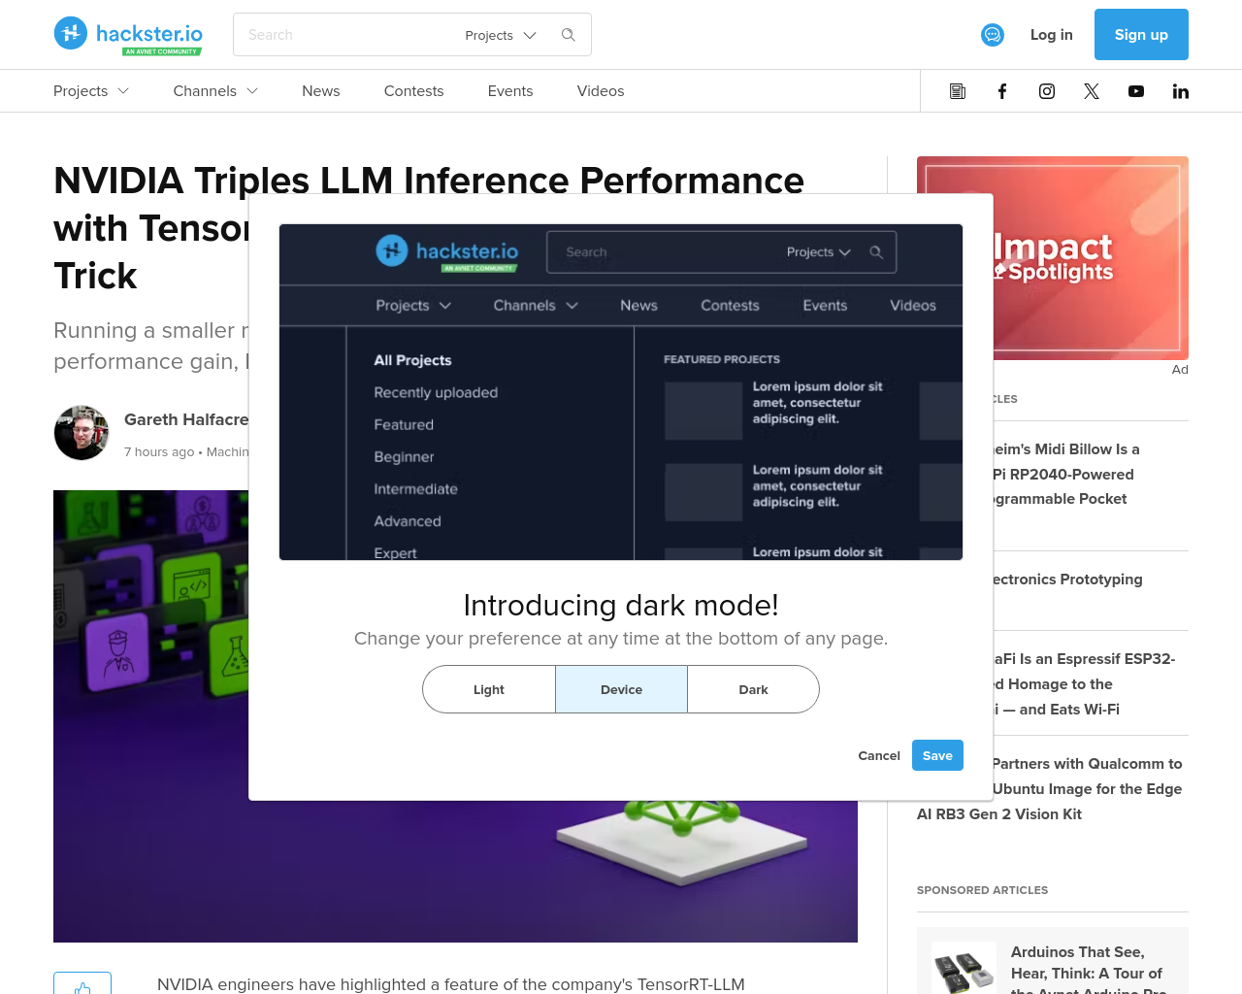This screenshot has width=1242, height=994.
Task: Go to the Contests section
Action: (414, 91)
